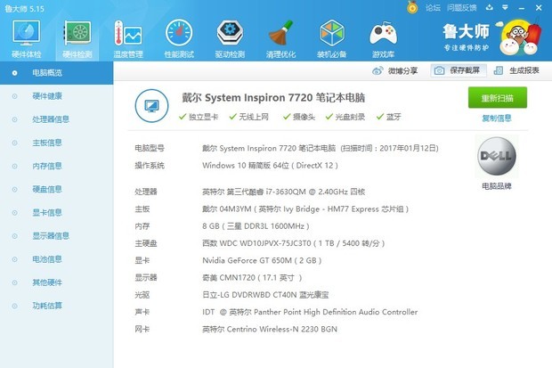Screen dimensions: 552x368
Task: Click the Nvidia GeForce GT 650M text
Action: point(262,260)
